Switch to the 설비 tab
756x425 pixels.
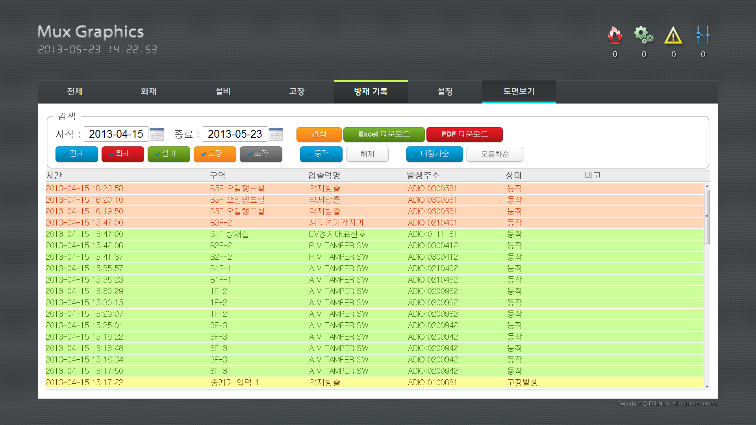[223, 92]
